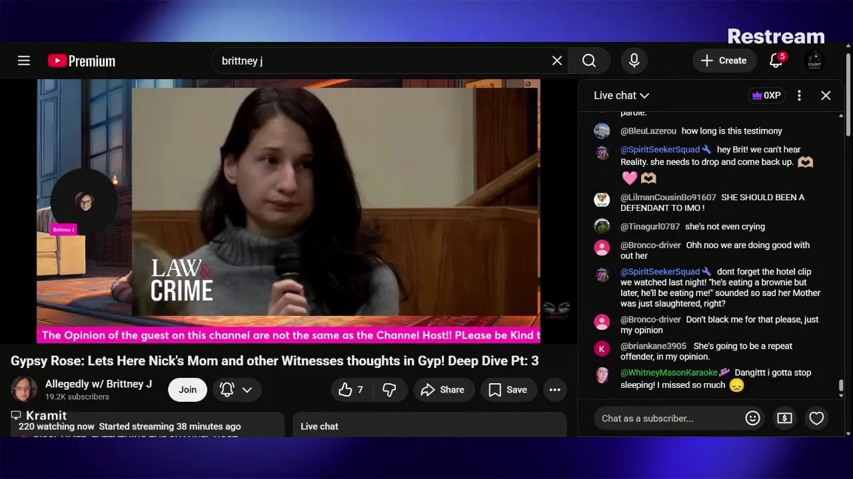The height and width of the screenshot is (479, 853).
Task: Click the @Bronco-driver 'Don't black me' message
Action: tap(720, 325)
